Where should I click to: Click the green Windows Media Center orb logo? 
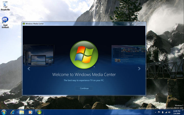[x=84, y=55]
